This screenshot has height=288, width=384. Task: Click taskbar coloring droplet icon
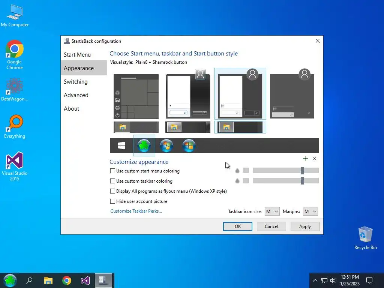(x=237, y=181)
